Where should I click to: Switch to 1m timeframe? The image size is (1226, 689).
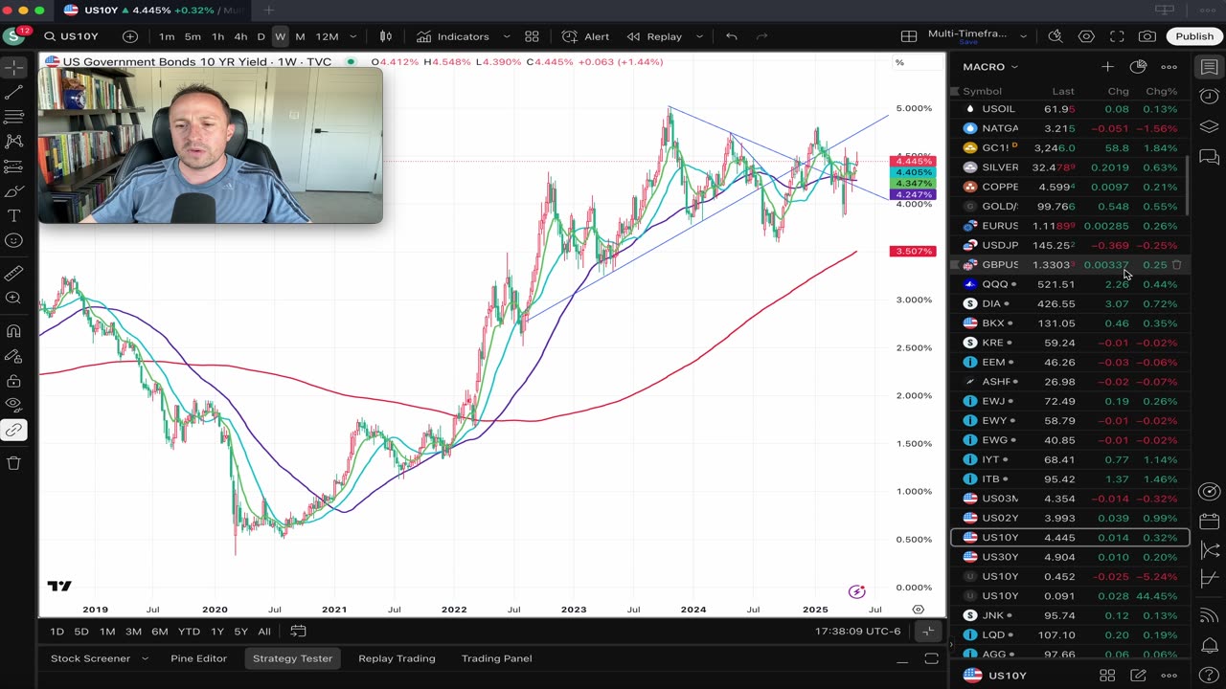coord(167,36)
